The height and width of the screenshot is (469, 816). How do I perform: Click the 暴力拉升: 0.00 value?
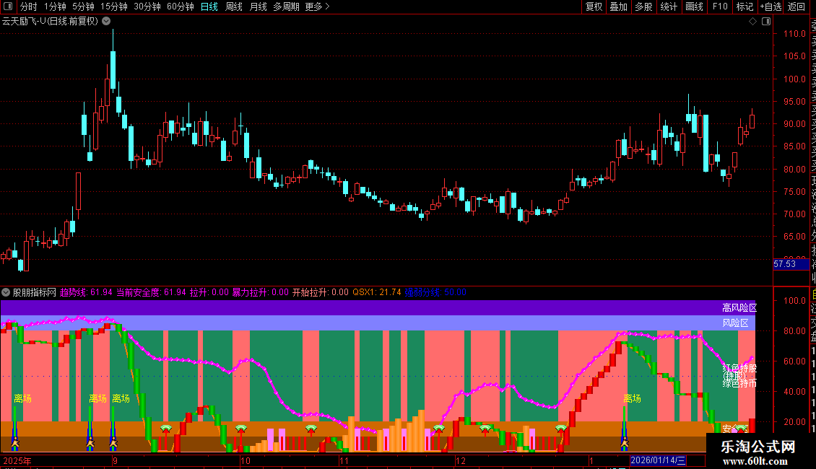pos(260,292)
